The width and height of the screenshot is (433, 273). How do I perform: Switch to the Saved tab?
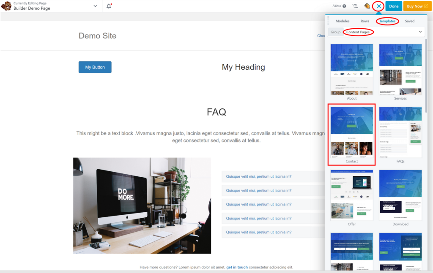point(409,21)
